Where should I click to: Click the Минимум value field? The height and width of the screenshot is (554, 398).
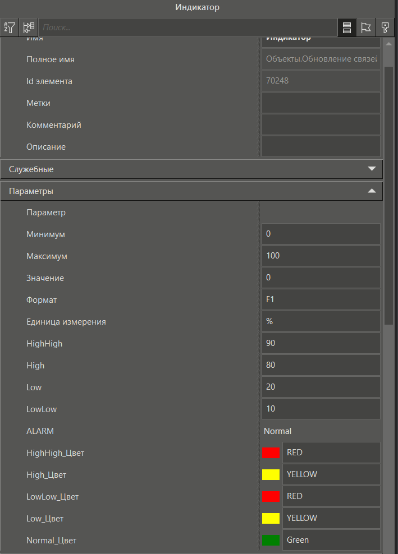[321, 233]
